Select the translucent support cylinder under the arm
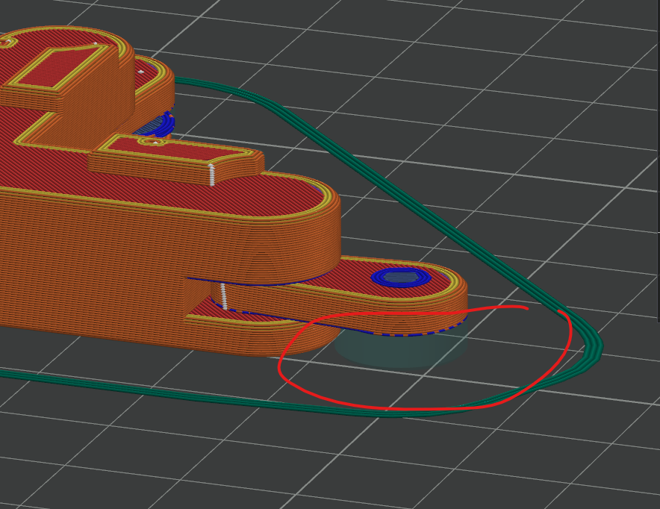The height and width of the screenshot is (509, 660). coord(402,347)
